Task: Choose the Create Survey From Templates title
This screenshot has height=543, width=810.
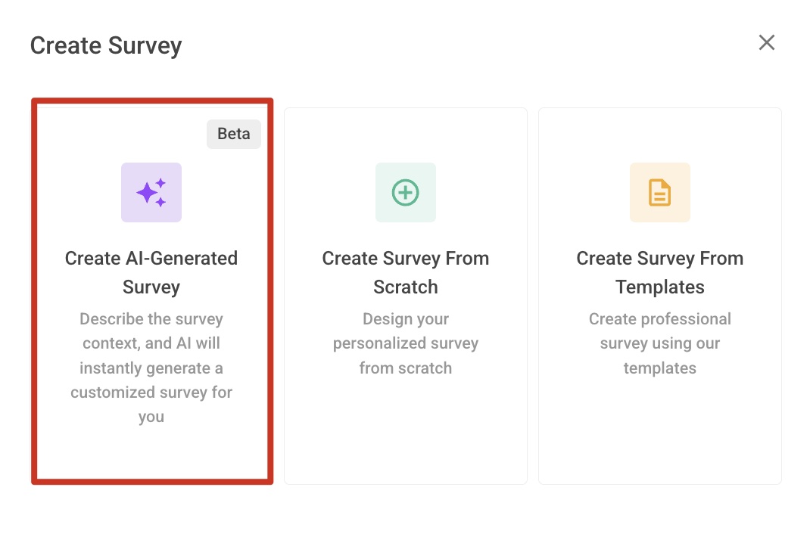Action: click(x=659, y=272)
